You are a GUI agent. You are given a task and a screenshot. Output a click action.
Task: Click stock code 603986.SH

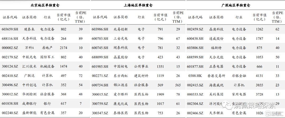[100, 29]
